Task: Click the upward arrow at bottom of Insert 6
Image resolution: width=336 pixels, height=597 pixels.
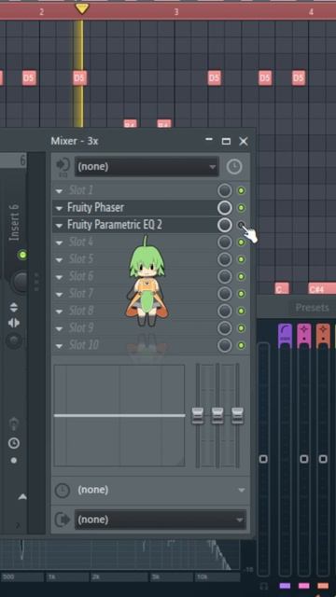Action: click(x=22, y=496)
